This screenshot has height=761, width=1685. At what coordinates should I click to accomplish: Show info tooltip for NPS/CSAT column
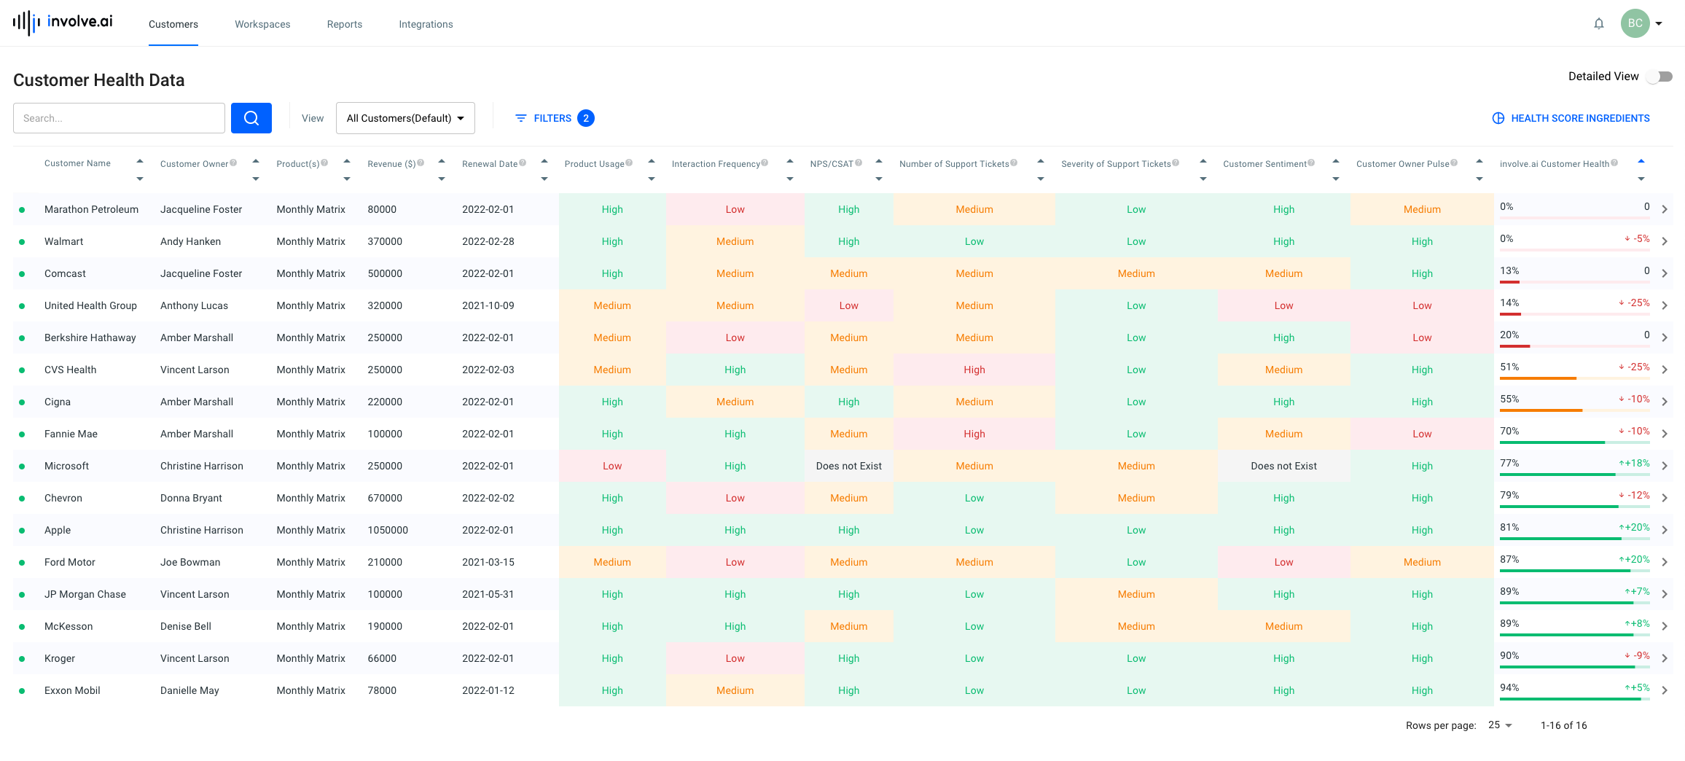pos(859,163)
